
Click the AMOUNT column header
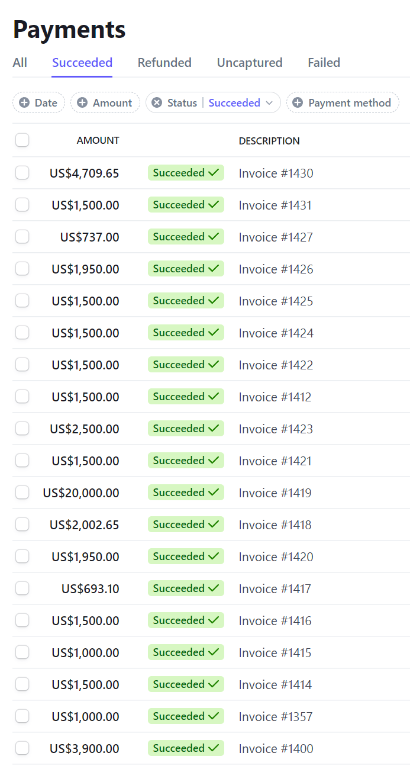click(x=98, y=141)
